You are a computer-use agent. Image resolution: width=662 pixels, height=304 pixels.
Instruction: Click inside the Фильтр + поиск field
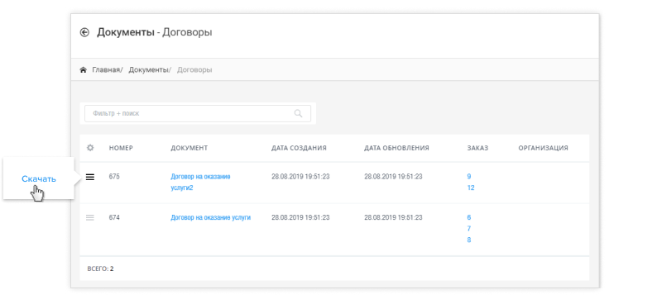(x=198, y=113)
